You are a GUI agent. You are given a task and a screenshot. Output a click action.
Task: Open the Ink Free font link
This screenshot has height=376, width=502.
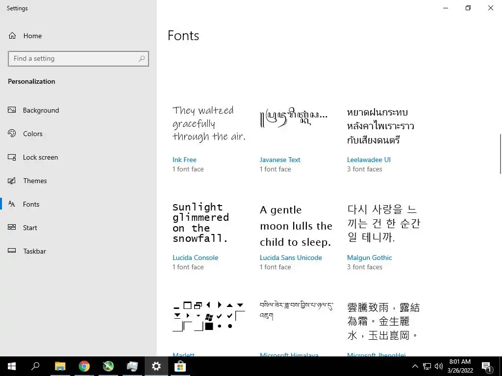point(184,160)
